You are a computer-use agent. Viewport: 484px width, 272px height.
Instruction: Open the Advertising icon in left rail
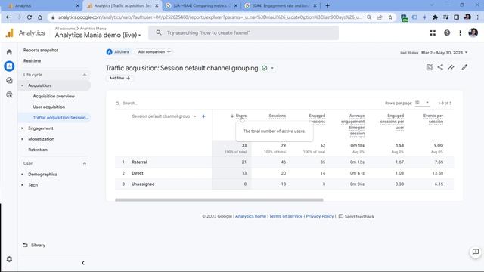point(9,94)
